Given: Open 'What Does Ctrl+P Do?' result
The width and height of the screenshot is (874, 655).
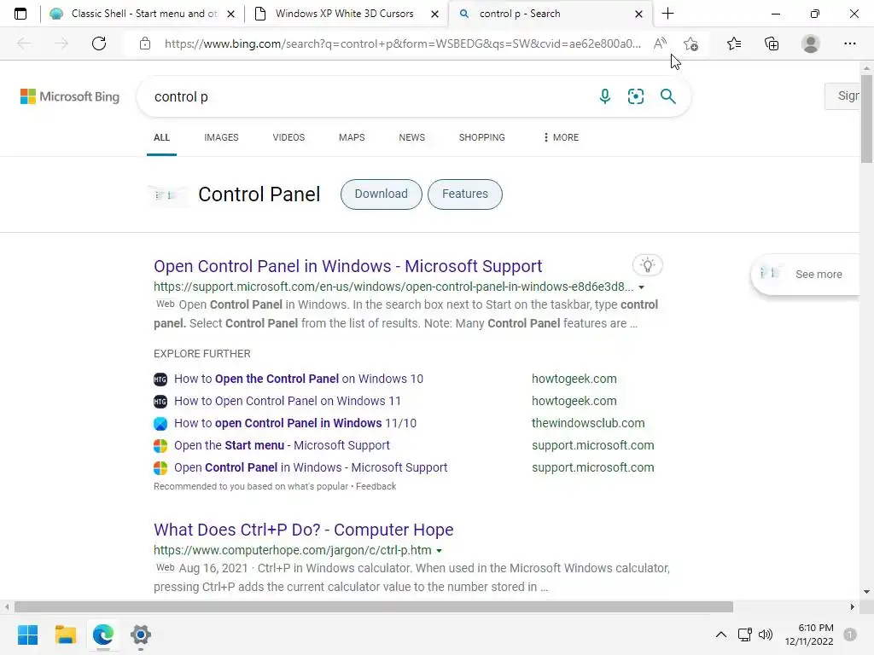Looking at the screenshot, I should [x=304, y=530].
